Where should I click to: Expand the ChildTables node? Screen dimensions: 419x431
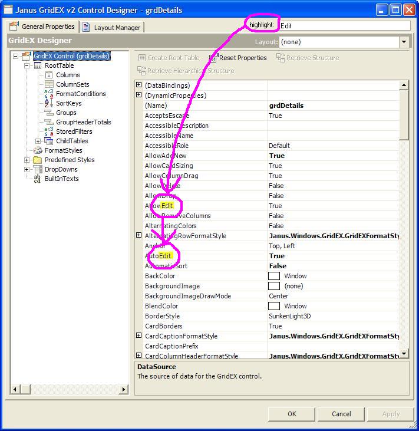point(38,141)
